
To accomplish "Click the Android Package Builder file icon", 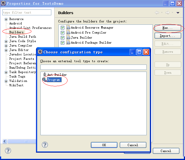I will [x=68, y=42].
